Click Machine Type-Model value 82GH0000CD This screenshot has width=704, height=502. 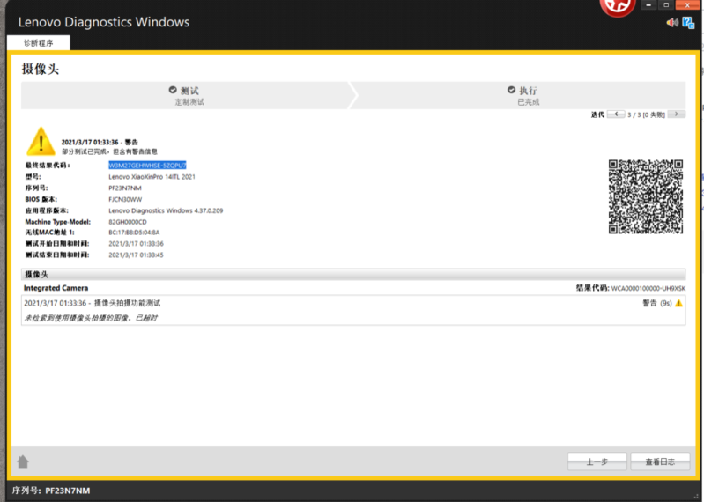point(128,222)
